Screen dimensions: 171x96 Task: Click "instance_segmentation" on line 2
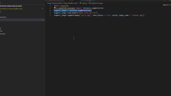[93, 8]
